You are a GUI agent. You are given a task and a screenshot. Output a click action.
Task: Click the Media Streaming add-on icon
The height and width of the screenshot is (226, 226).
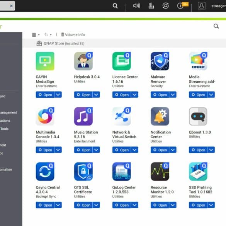coord(198,61)
